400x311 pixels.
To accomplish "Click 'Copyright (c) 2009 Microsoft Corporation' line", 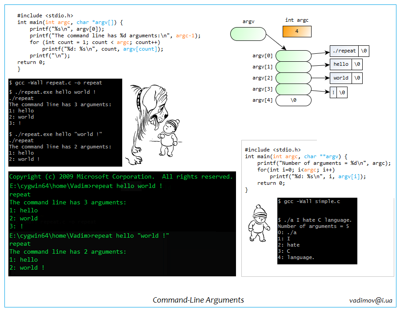I will click(x=121, y=177).
